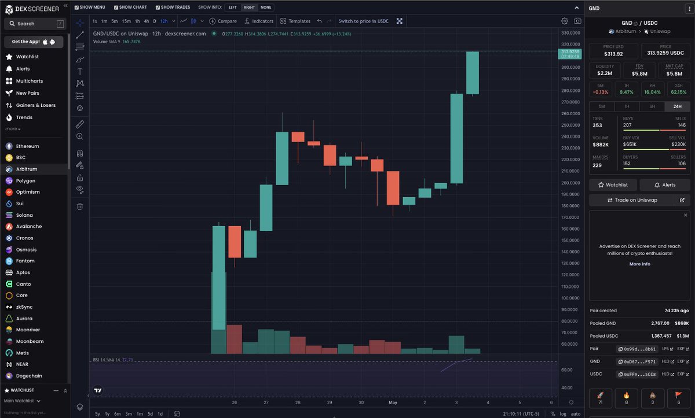Viewport: 695px width, 418px height.
Task: Open the chart settings gear
Action: pos(564,21)
